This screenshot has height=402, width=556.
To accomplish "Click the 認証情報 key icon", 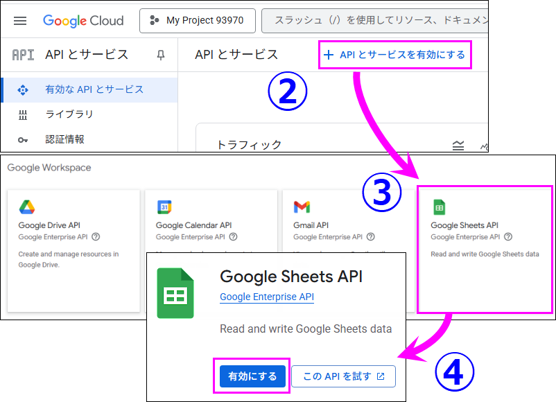I will click(23, 140).
